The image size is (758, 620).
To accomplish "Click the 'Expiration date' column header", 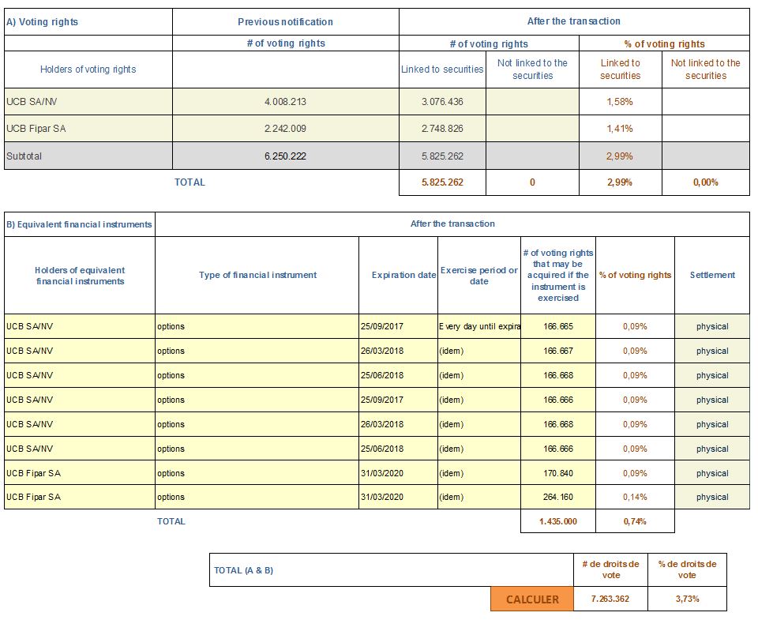I will click(398, 275).
